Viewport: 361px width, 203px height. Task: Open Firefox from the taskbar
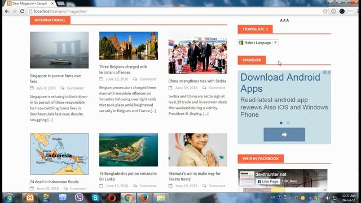click(144, 198)
